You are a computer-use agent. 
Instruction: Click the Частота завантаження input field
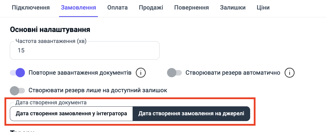85,51
